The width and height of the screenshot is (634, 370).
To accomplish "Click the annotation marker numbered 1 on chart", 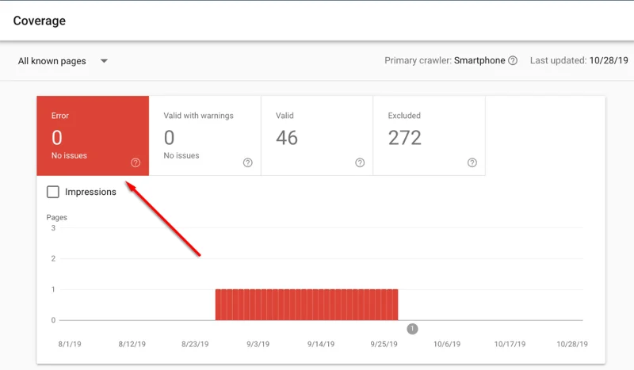I will point(412,329).
